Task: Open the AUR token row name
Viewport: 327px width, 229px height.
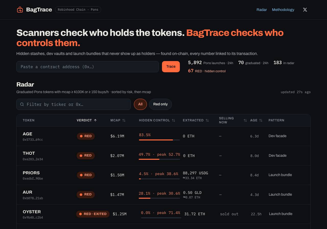Action: pos(27,192)
